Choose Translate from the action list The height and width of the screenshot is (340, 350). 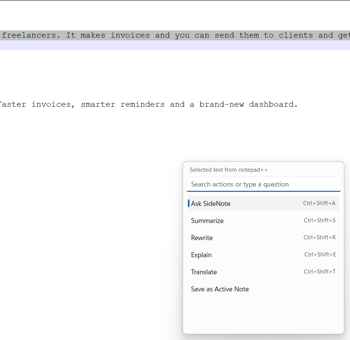coord(263,272)
